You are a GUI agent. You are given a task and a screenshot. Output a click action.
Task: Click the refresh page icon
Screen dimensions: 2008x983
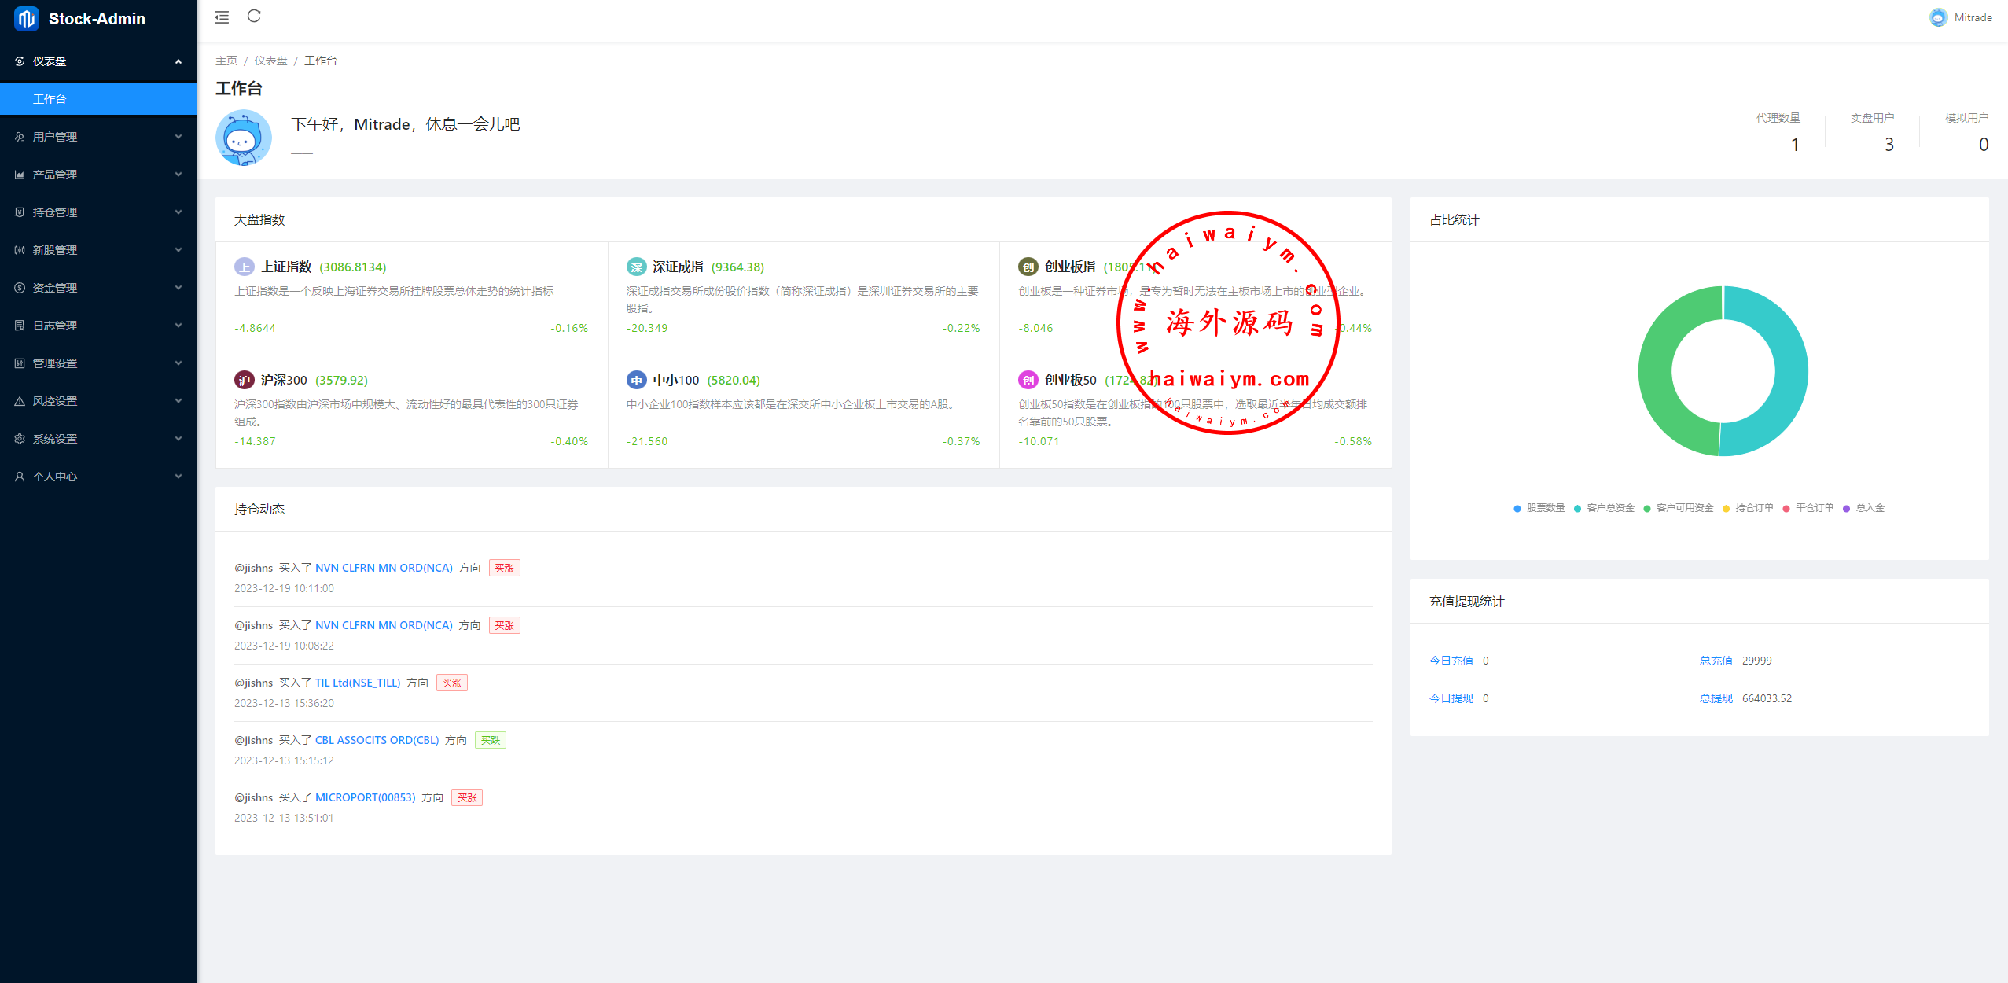[254, 17]
